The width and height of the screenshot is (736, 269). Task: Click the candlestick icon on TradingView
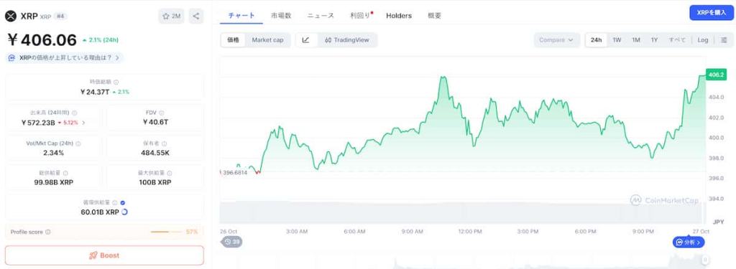click(328, 40)
